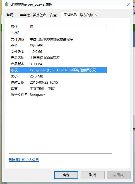Screen dimensions: 135x184
Task: Click size value 25.0 MB
Action: coord(37,76)
